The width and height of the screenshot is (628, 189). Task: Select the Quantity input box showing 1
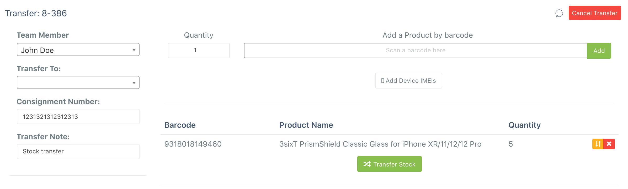[x=199, y=51]
